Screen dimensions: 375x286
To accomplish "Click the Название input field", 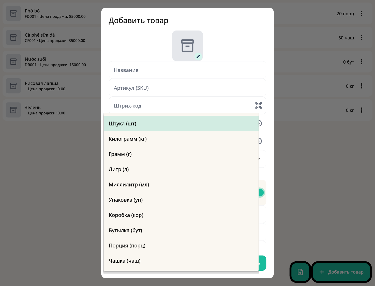I will 187,70.
